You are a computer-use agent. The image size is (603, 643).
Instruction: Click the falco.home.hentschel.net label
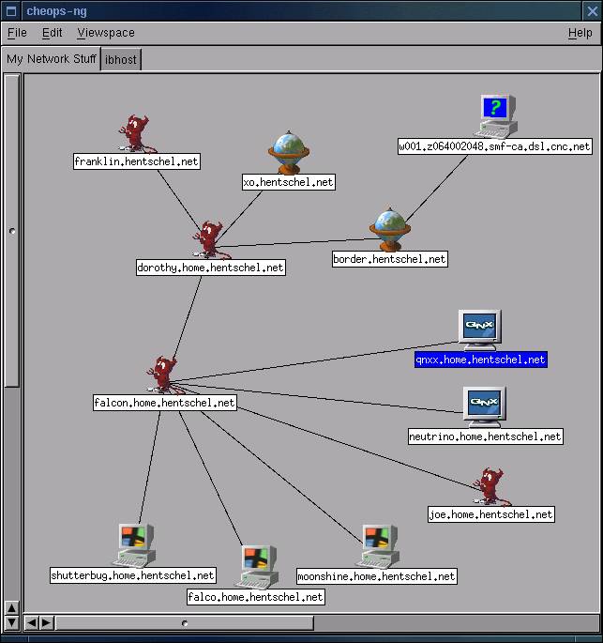256,597
